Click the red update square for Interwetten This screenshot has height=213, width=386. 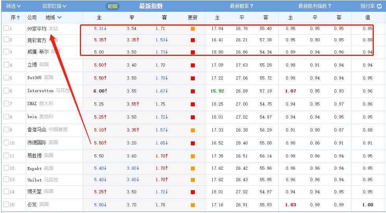click(x=193, y=91)
